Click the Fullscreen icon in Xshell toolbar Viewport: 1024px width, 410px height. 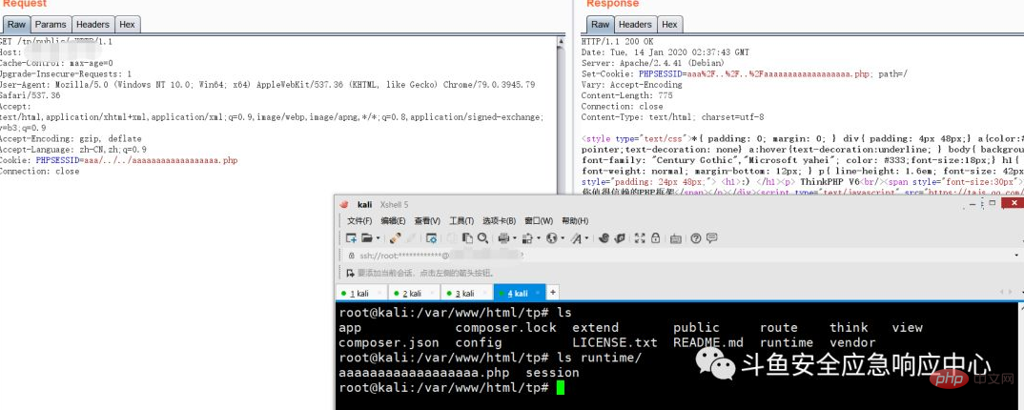click(x=639, y=237)
